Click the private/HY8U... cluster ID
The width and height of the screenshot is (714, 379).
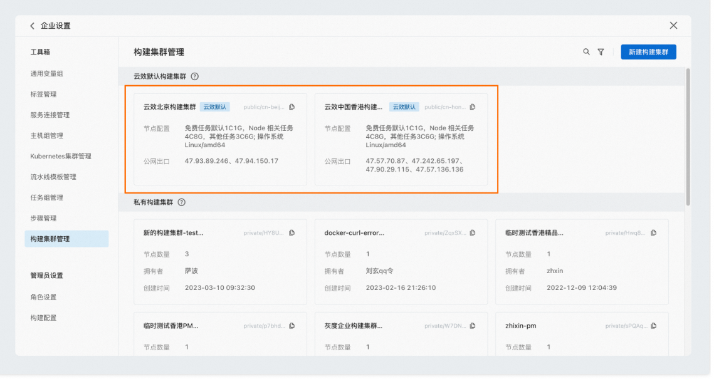click(265, 234)
